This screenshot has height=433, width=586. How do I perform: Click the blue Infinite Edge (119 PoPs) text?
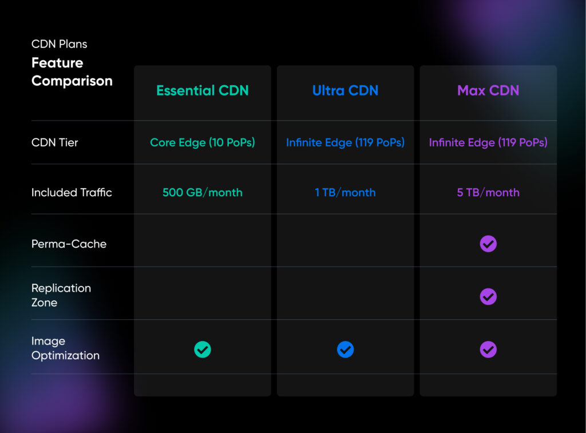click(x=345, y=142)
